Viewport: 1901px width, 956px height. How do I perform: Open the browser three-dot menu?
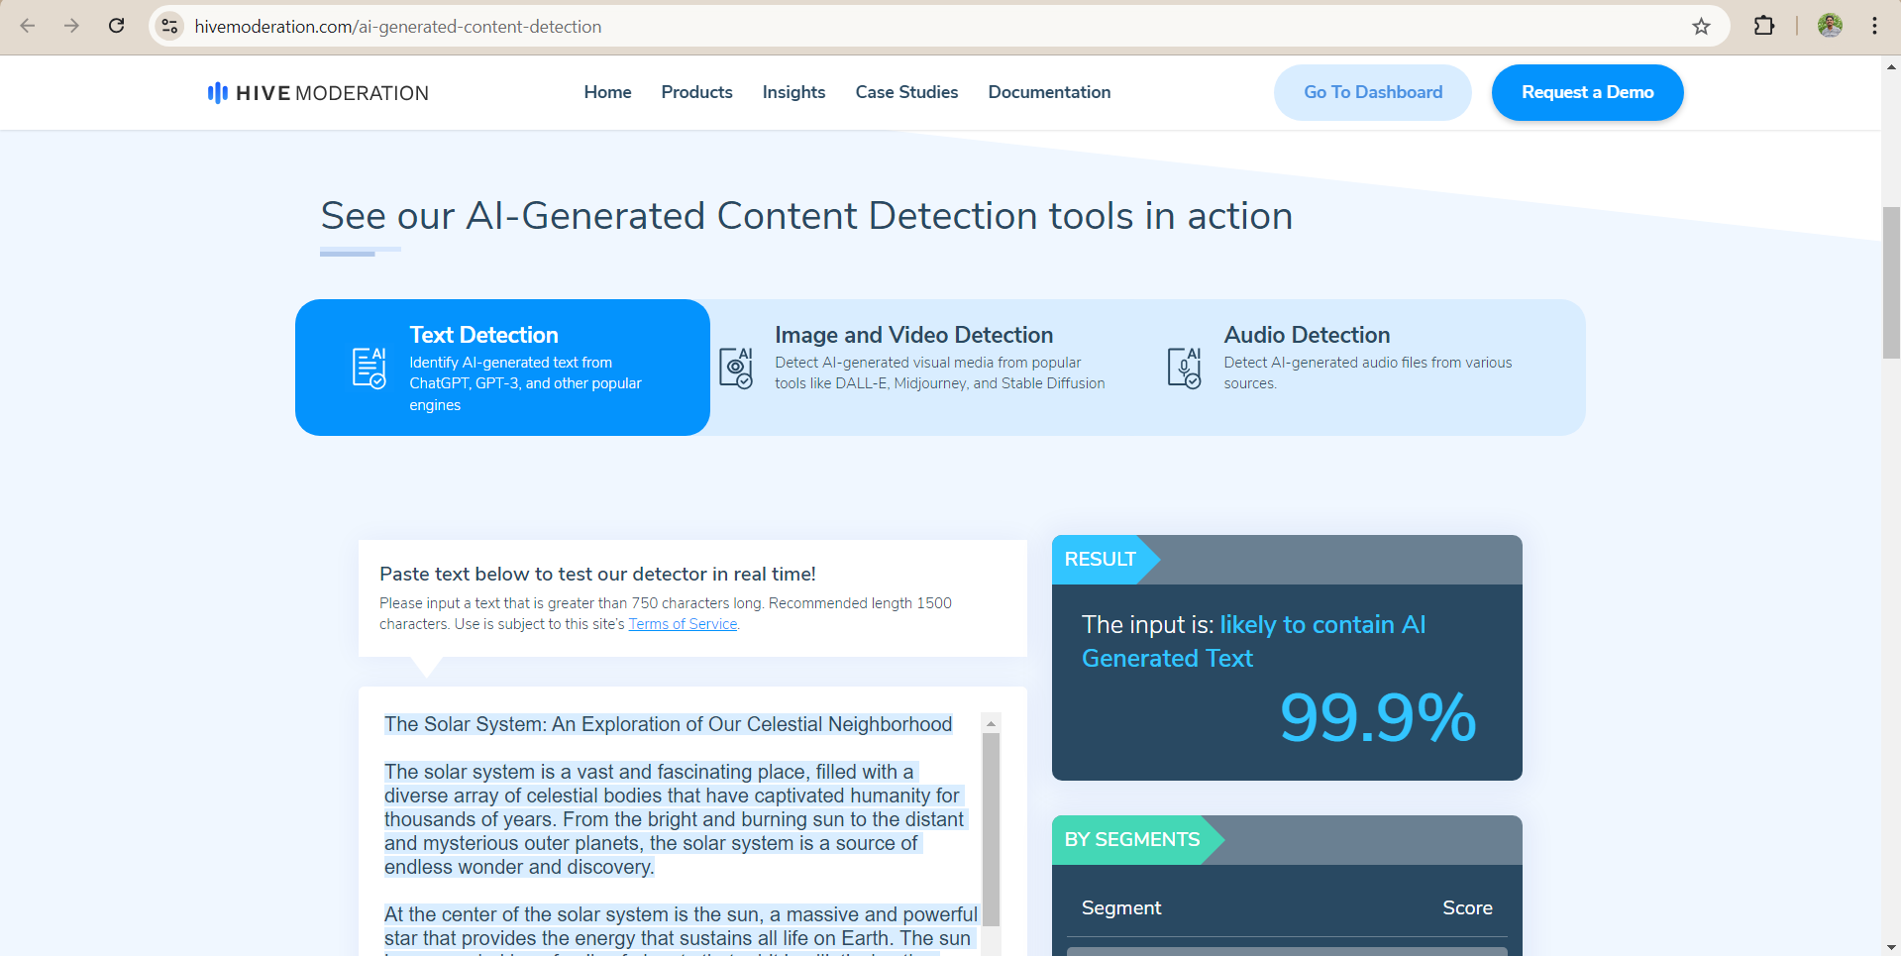(1875, 27)
